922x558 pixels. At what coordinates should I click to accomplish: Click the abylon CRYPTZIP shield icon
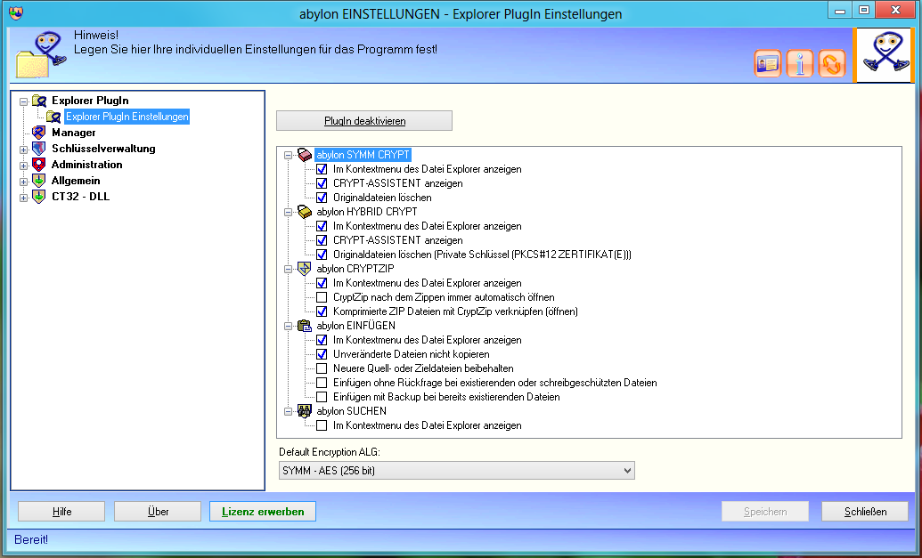[x=305, y=269]
